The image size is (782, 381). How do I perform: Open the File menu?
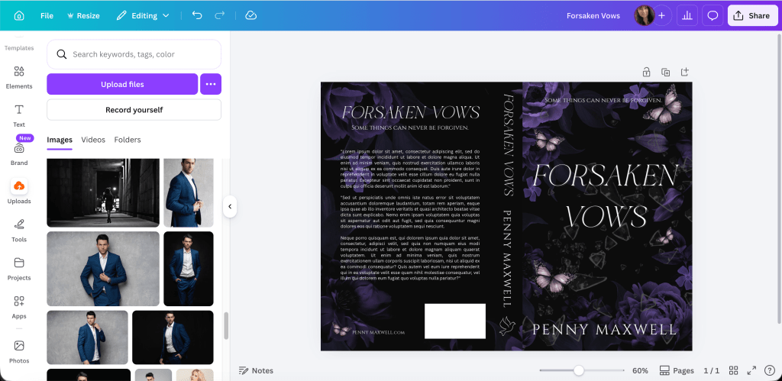(x=47, y=15)
